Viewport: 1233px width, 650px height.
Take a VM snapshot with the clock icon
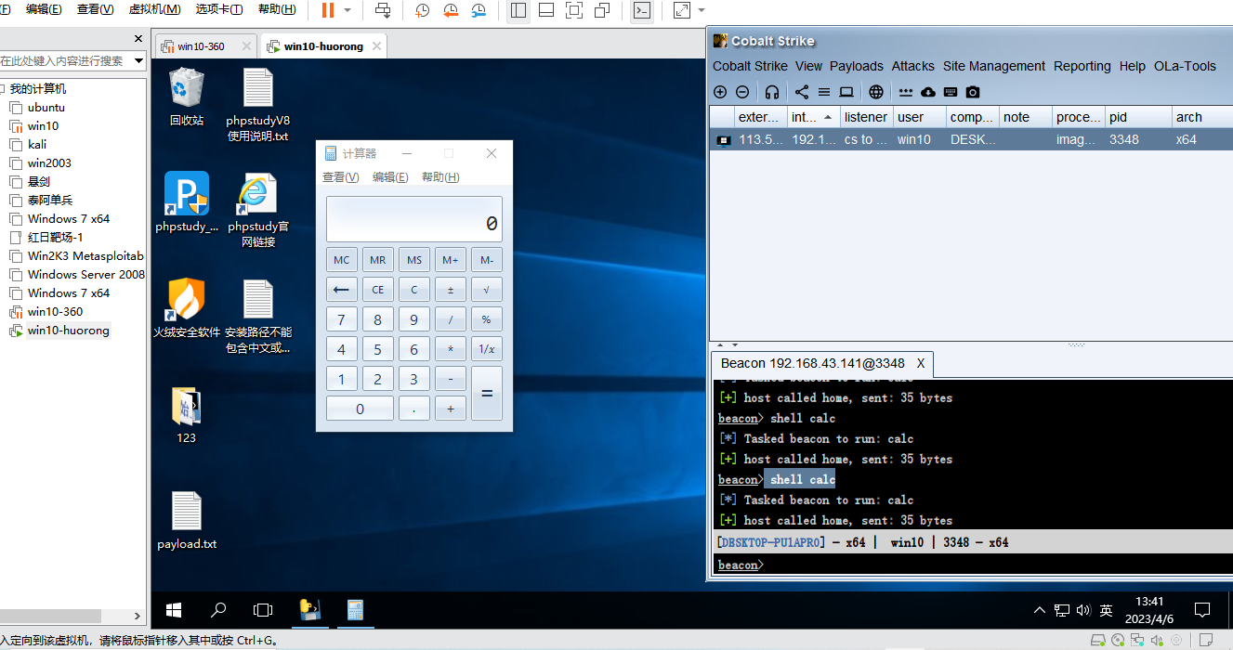[x=423, y=10]
